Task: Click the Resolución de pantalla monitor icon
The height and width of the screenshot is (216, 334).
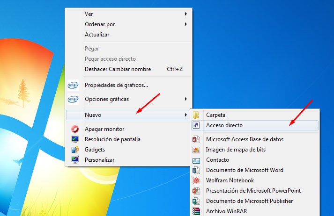Action: pos(75,139)
